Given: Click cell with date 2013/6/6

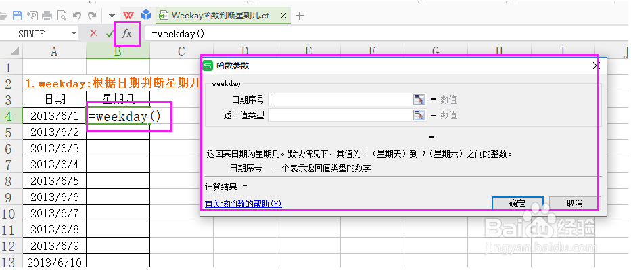Looking at the screenshot, I should [54, 197].
